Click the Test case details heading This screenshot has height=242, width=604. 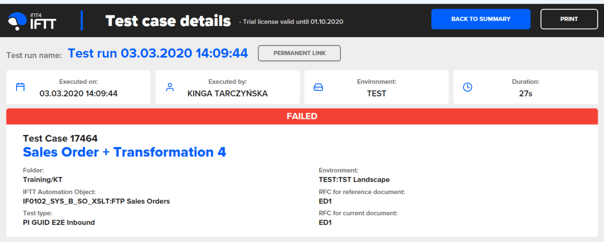tap(168, 21)
